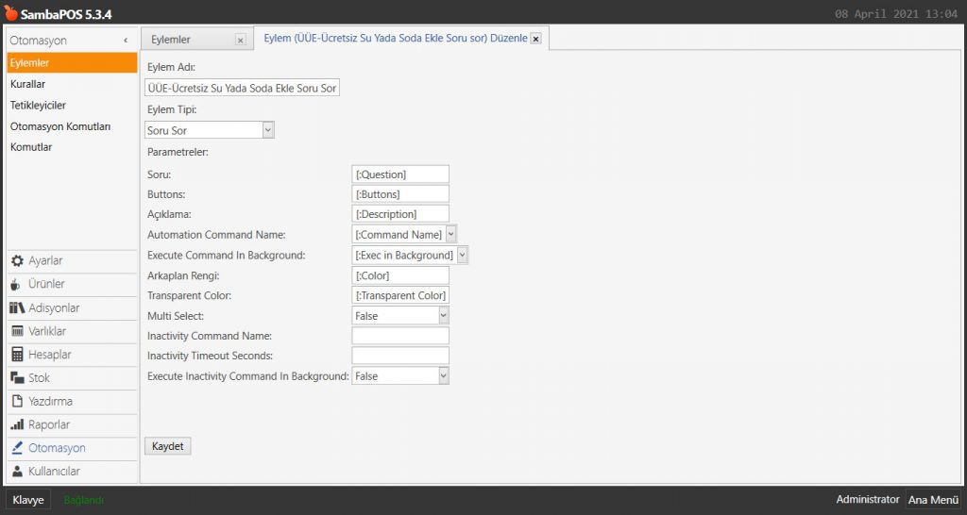
Task: Click the Ana Menü button
Action: tap(932, 500)
